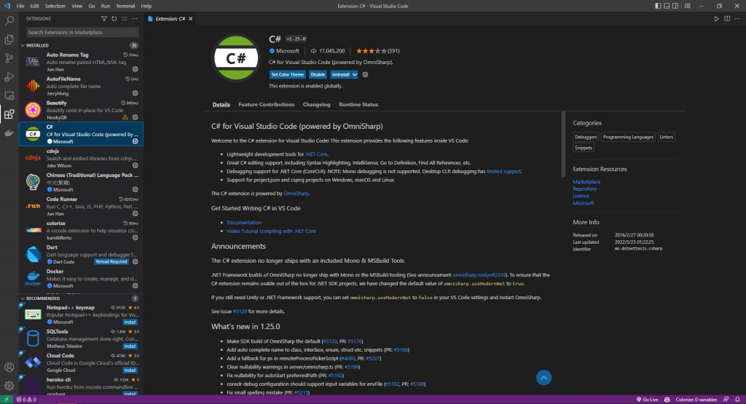The image size is (746, 404).
Task: Click Reload Required for Dart
Action: [x=111, y=262]
